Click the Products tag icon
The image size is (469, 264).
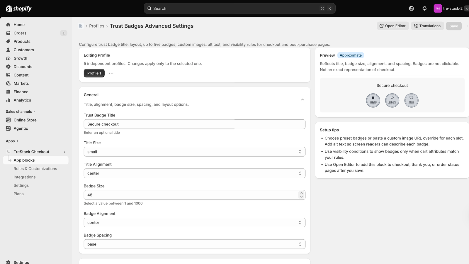click(8, 41)
